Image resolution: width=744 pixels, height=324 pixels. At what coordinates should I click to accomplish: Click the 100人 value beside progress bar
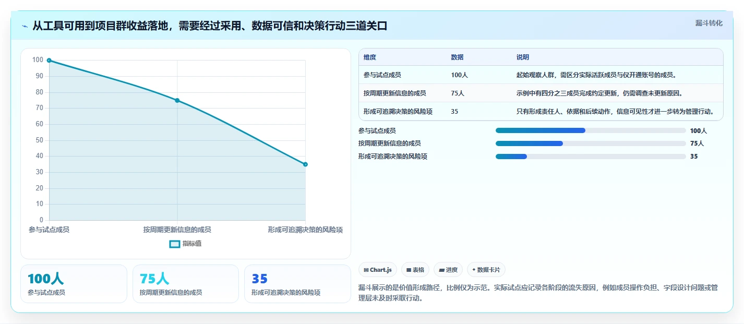click(699, 131)
